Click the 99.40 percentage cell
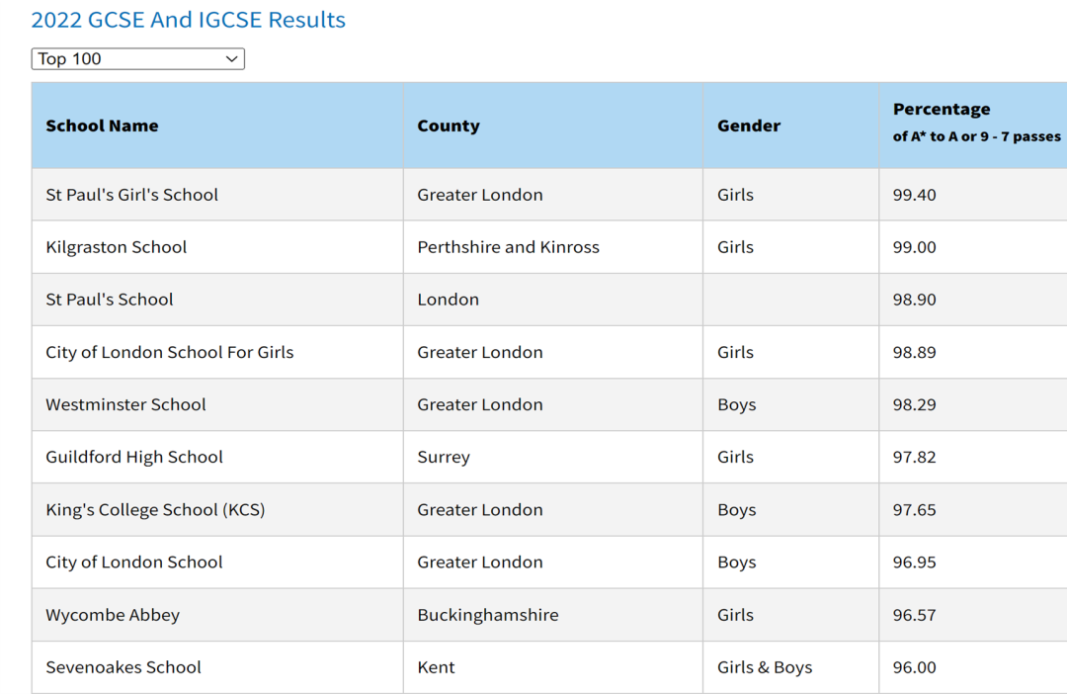1067x694 pixels. (915, 195)
